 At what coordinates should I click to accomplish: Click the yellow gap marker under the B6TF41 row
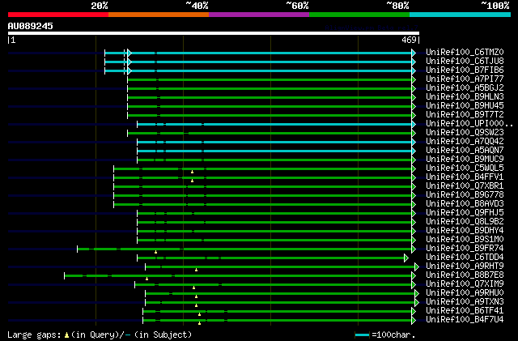coord(200,315)
